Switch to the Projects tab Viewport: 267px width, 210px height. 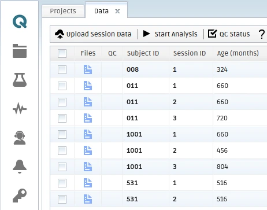coord(63,11)
